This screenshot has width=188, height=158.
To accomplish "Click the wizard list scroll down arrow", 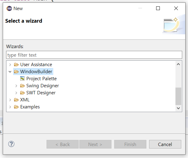I will 178,108.
